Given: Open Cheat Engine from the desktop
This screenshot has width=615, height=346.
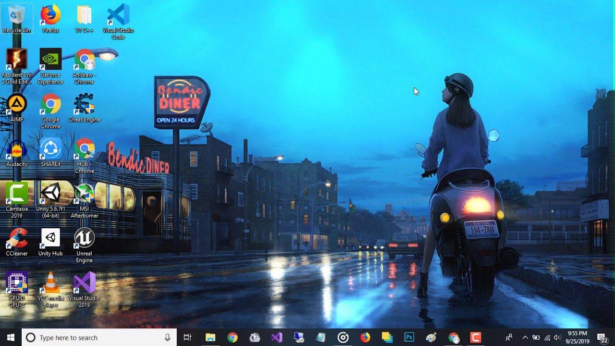Looking at the screenshot, I should [84, 103].
